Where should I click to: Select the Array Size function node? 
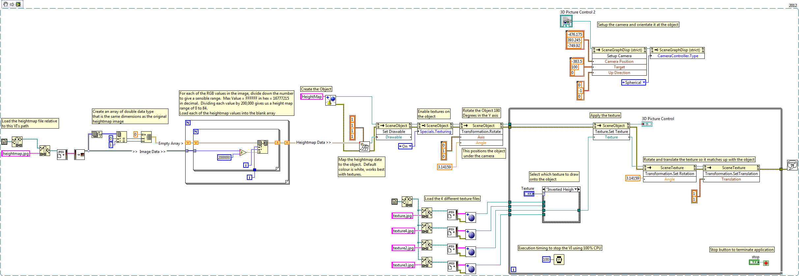pyautogui.click(x=97, y=134)
